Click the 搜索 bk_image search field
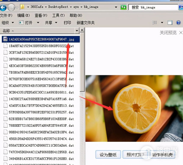 152,7
